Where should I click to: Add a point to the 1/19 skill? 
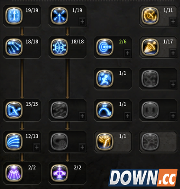click(82, 22)
